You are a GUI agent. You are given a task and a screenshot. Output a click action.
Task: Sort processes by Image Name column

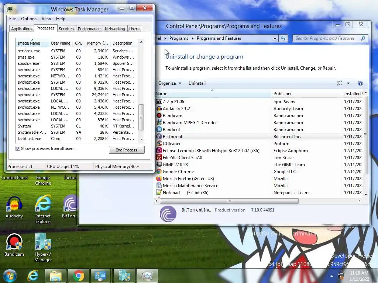click(32, 43)
